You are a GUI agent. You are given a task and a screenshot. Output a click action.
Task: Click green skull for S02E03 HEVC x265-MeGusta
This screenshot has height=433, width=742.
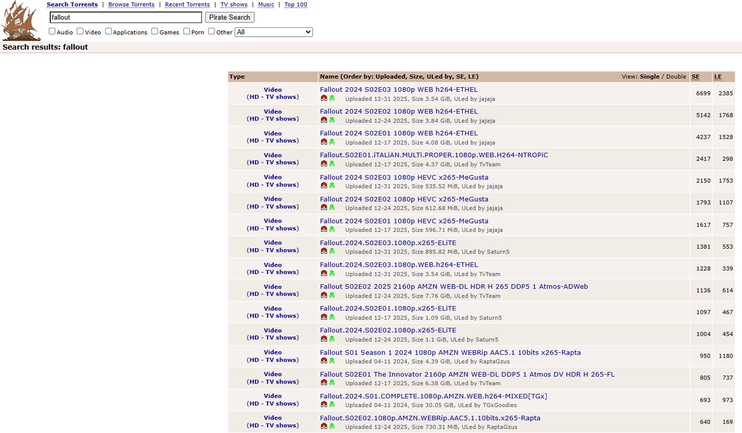(x=331, y=186)
